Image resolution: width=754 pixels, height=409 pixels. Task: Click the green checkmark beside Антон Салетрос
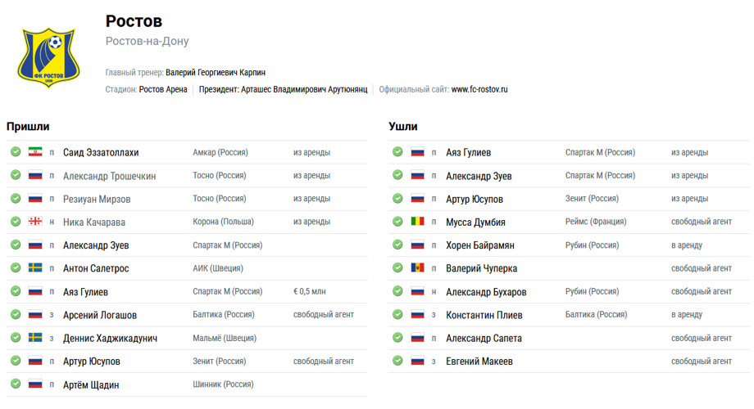pyautogui.click(x=16, y=267)
